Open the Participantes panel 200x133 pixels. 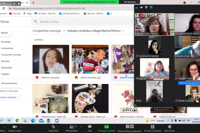[71, 127]
